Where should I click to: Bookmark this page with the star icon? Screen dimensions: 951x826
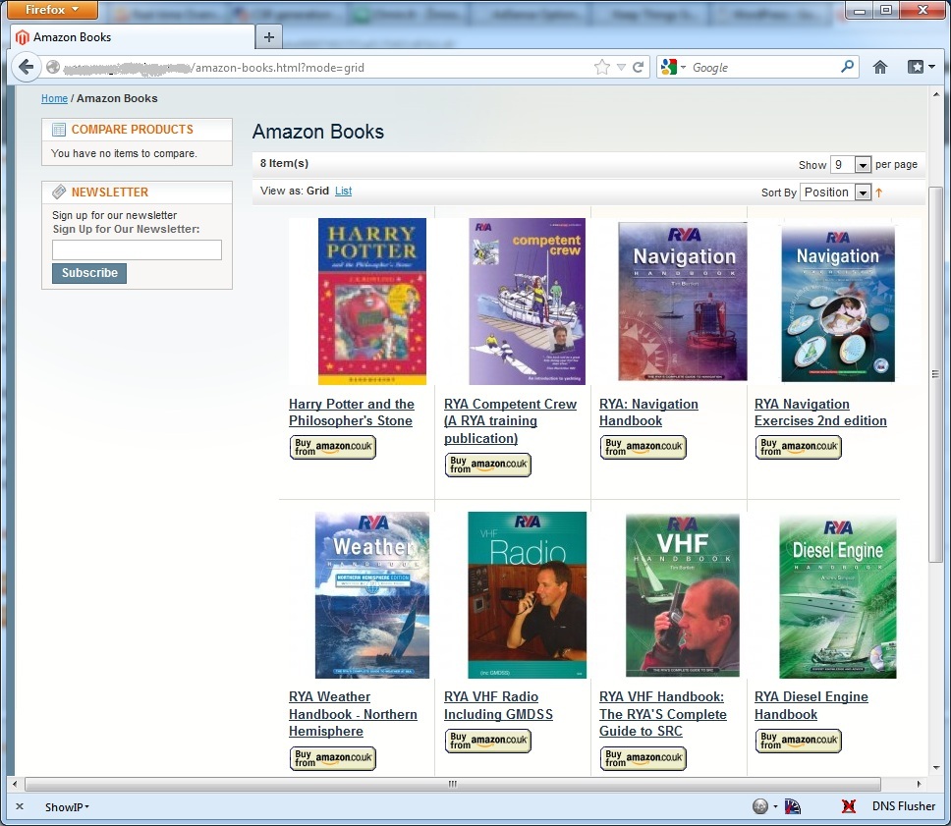coord(601,68)
